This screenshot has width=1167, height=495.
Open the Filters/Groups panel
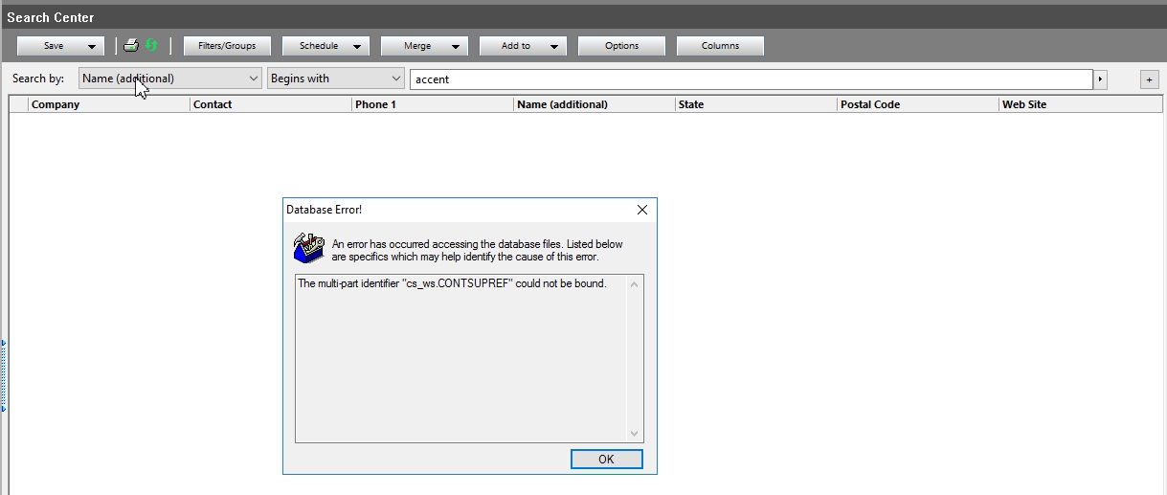[227, 46]
